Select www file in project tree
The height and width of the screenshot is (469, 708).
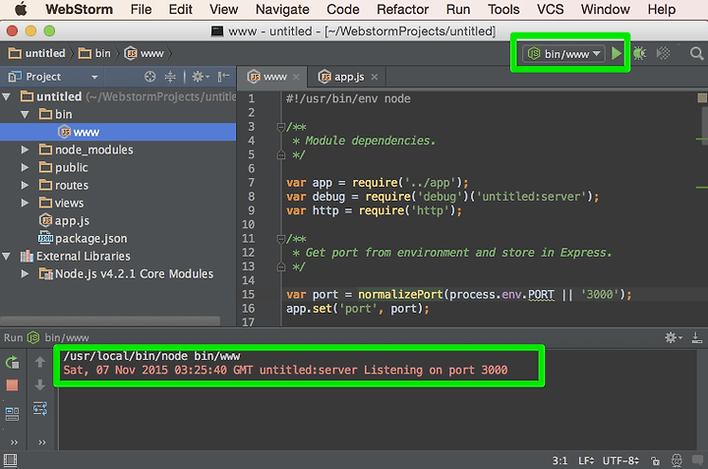[x=118, y=133]
